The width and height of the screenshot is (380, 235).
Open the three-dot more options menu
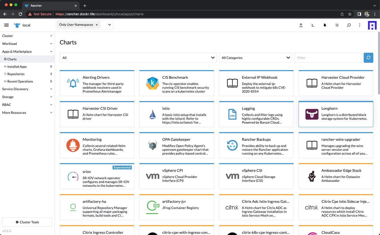coord(360,25)
